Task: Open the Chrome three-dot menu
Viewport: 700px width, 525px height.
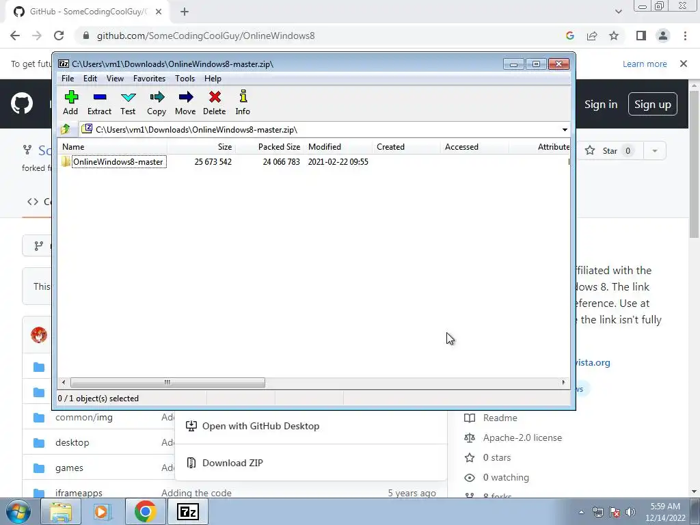Action: (x=685, y=36)
